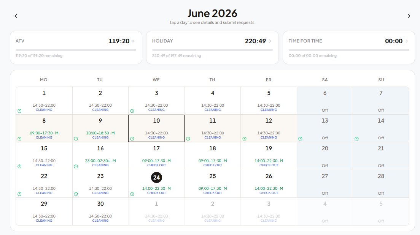Select June 10 cleaning shift day
Screen dimensions: 420x235
(156, 128)
